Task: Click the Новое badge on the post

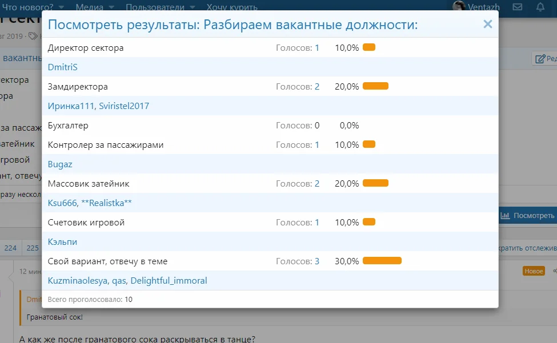Action: [534, 271]
